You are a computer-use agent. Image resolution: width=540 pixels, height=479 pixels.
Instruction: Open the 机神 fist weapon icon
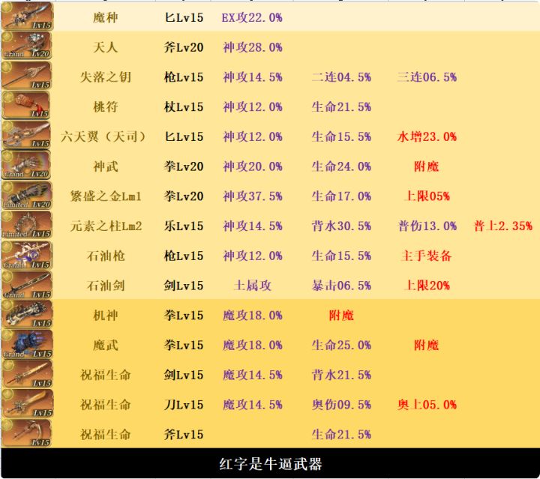tap(26, 314)
